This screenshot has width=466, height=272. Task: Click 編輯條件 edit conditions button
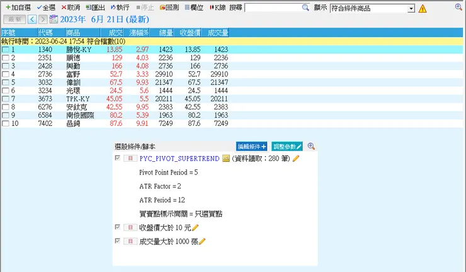pyautogui.click(x=251, y=146)
